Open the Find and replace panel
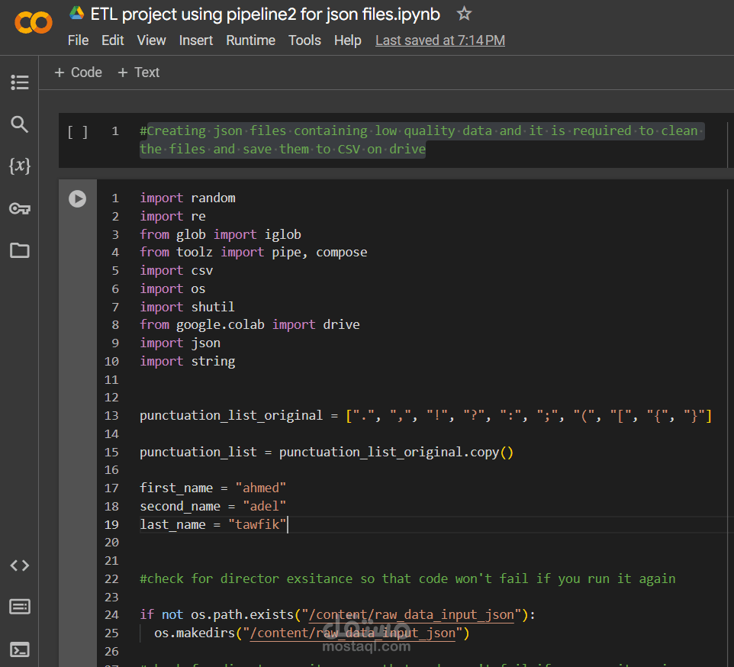 19,124
